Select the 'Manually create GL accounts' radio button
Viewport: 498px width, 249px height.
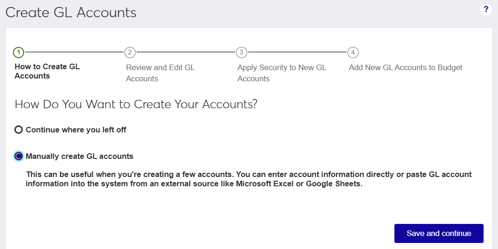click(19, 156)
